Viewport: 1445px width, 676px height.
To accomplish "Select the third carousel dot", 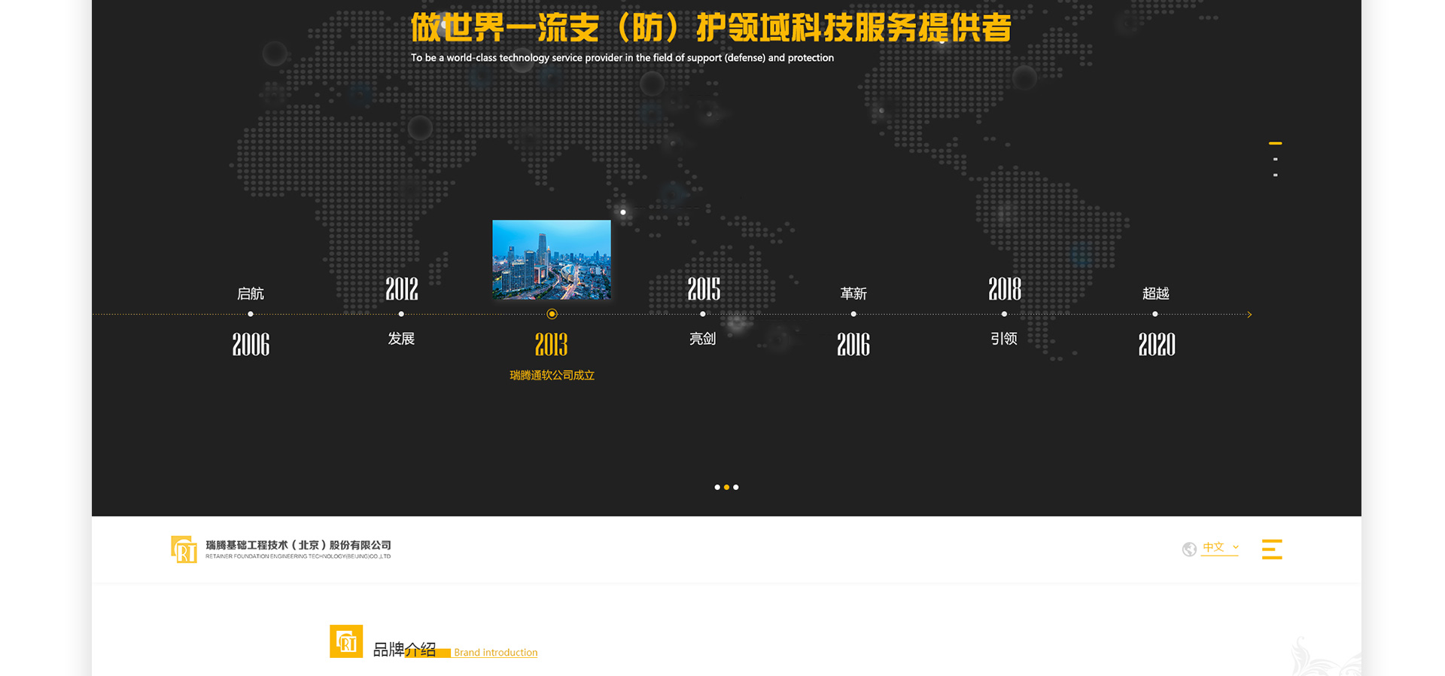I will pyautogui.click(x=736, y=487).
